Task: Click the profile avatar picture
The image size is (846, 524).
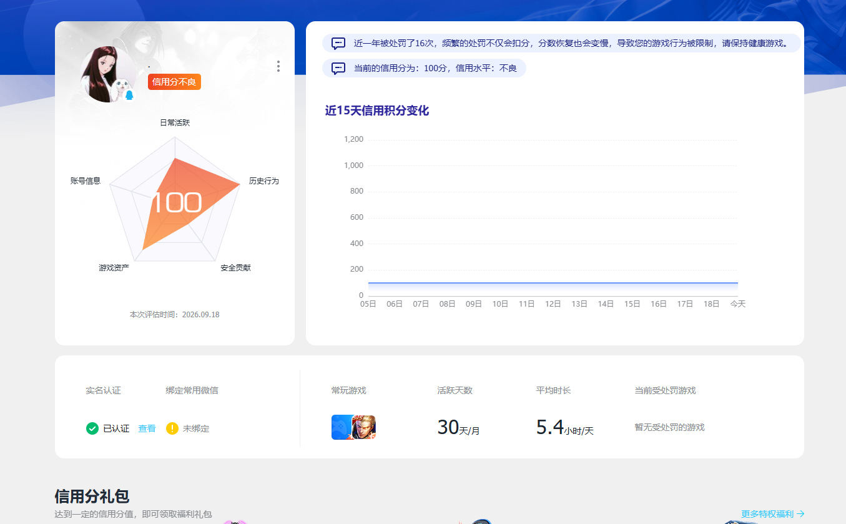Action: tap(107, 74)
